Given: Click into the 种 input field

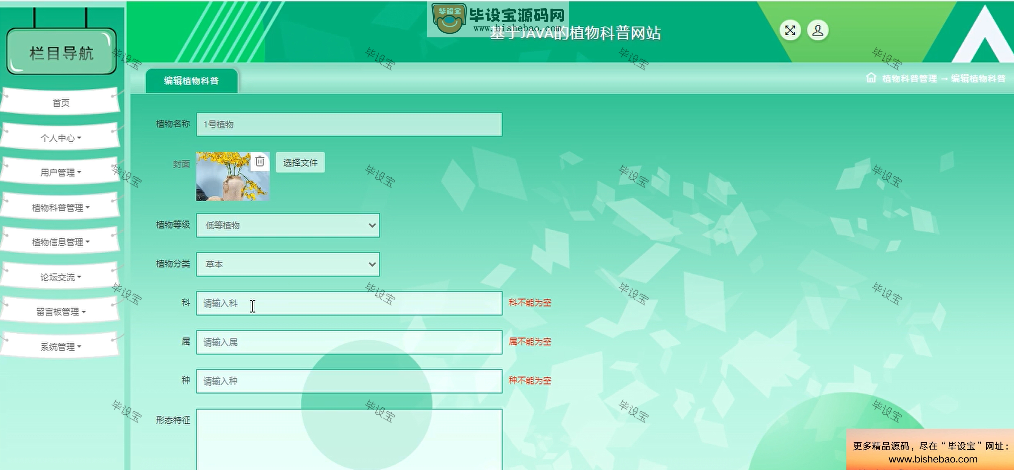Looking at the screenshot, I should [349, 381].
